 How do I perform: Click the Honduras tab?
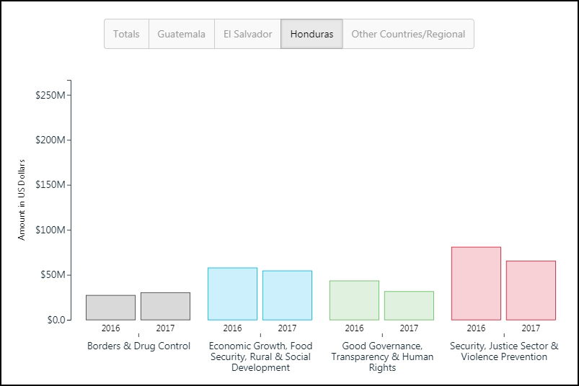tap(311, 34)
